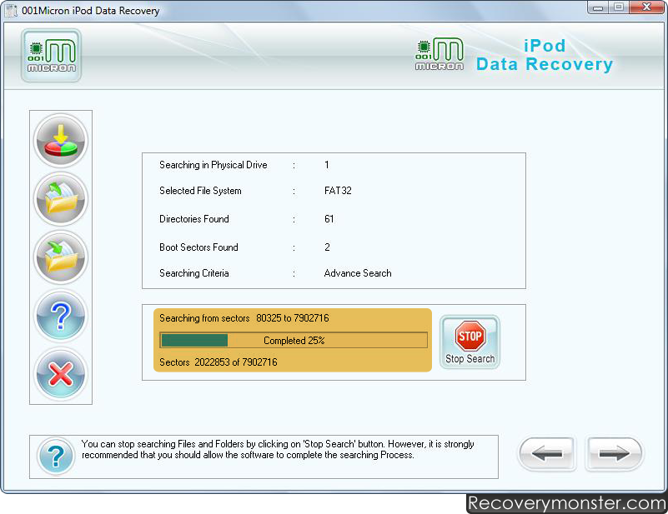Click the 'iPod Data Recovery' header title
Viewport: 668px width, 514px height.
click(x=545, y=55)
